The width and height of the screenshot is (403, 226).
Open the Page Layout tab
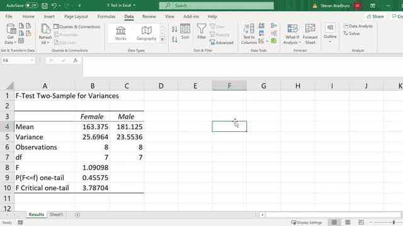click(76, 16)
